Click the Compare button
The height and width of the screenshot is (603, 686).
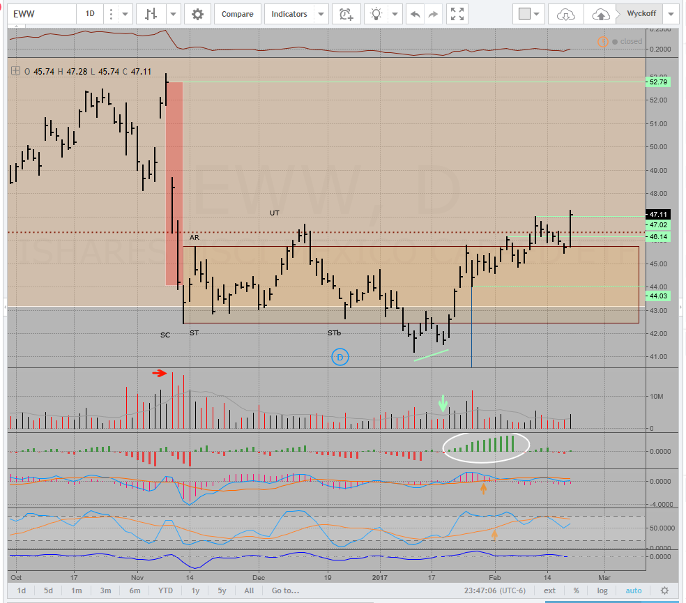click(237, 14)
